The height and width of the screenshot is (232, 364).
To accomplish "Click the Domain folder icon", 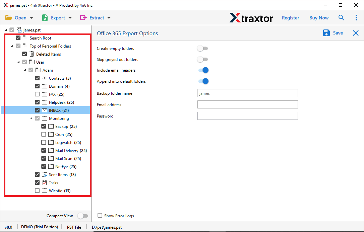I will click(45, 86).
